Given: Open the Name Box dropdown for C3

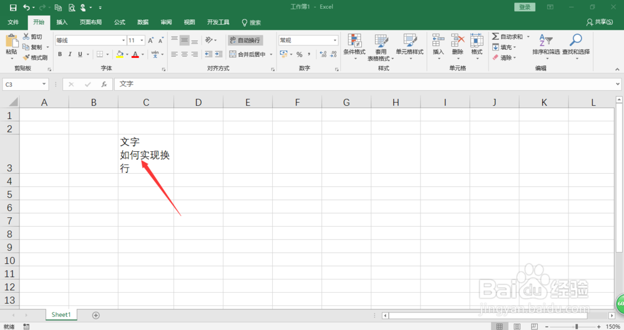Looking at the screenshot, I should 44,84.
